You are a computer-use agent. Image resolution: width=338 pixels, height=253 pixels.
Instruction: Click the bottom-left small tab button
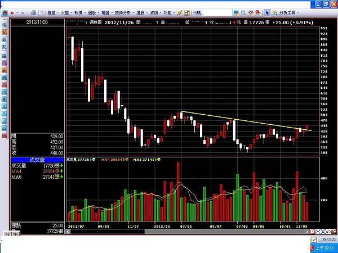click(7, 234)
